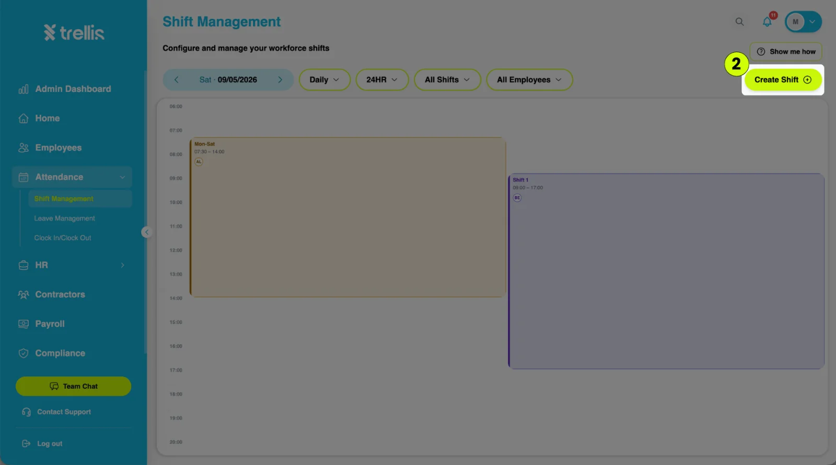836x465 pixels.
Task: Click the Payroll money icon
Action: pos(24,324)
